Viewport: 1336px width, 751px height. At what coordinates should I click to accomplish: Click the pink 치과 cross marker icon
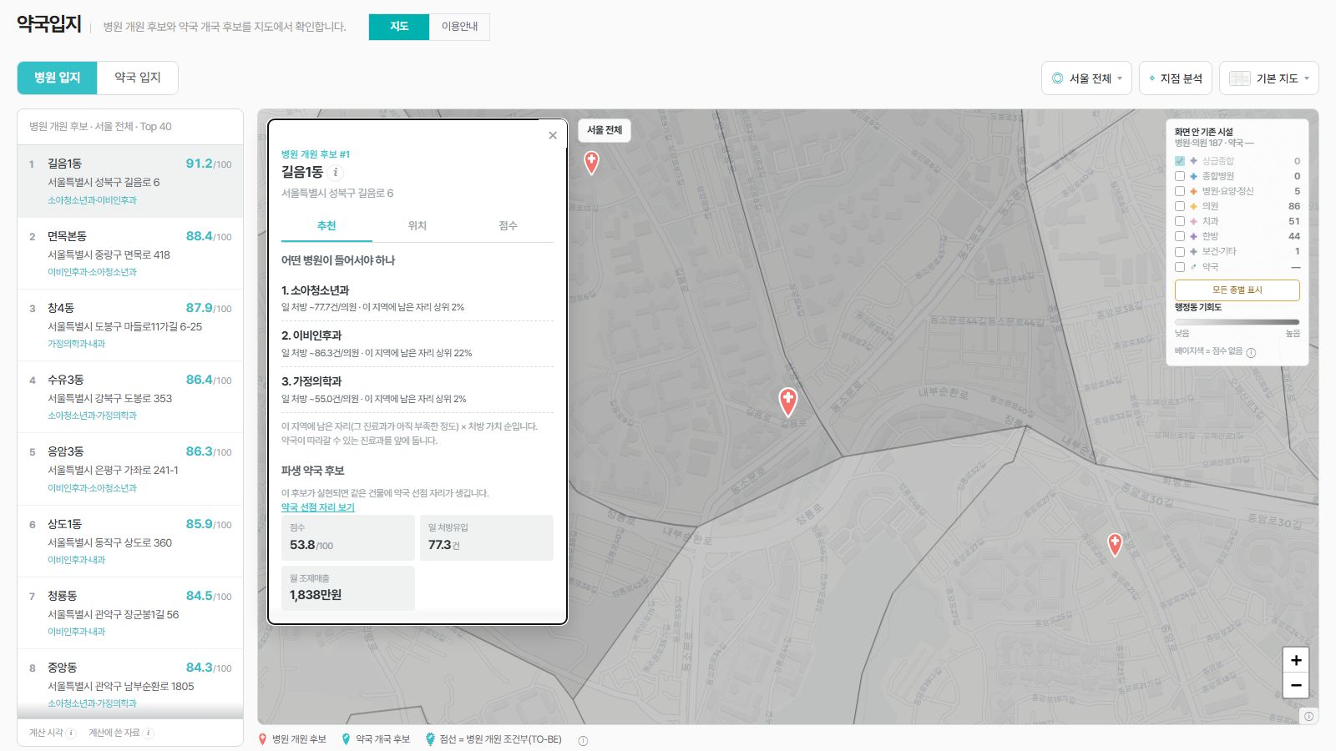1193,221
